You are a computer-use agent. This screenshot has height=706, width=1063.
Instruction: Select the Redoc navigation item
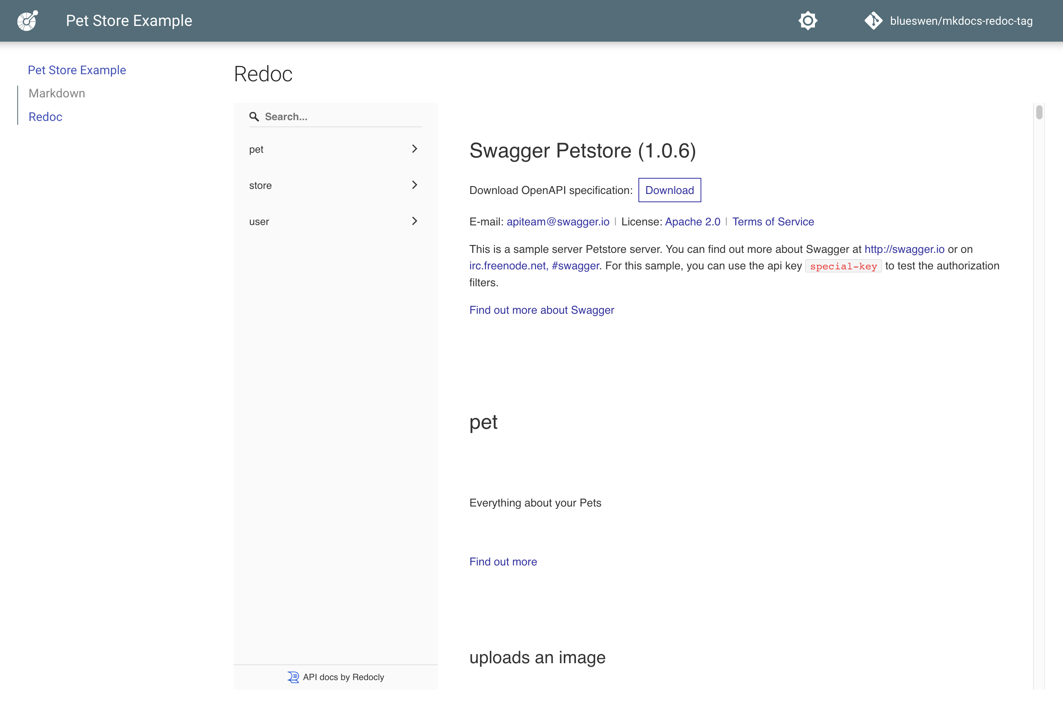pos(44,116)
